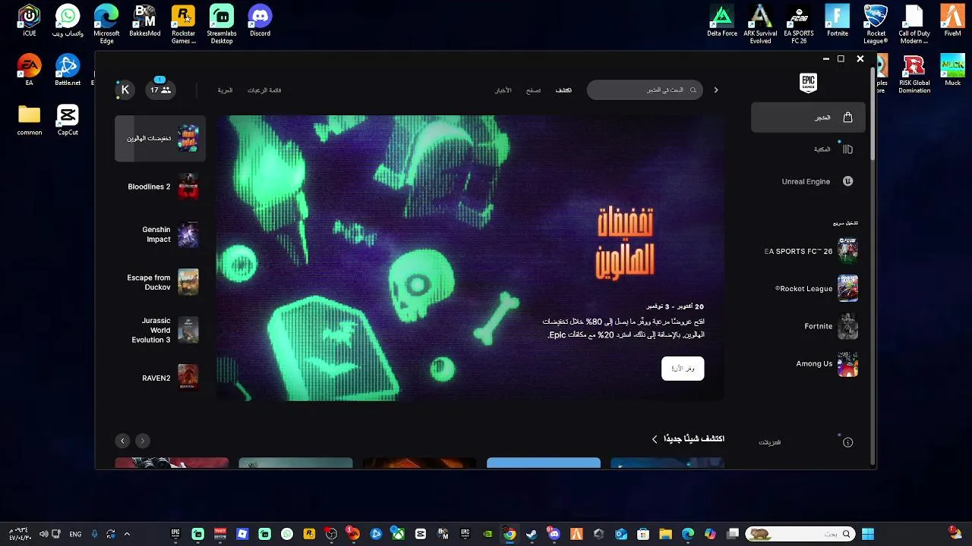The image size is (972, 546).
Task: Open CapCut desktop shortcut
Action: (68, 120)
